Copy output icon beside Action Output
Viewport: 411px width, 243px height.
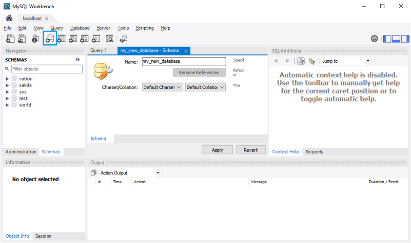point(93,173)
